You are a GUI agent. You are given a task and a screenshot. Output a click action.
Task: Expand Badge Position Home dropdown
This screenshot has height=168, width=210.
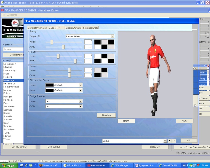[81, 101]
